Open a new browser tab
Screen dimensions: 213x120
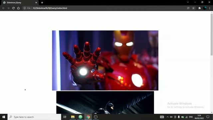[42, 3]
